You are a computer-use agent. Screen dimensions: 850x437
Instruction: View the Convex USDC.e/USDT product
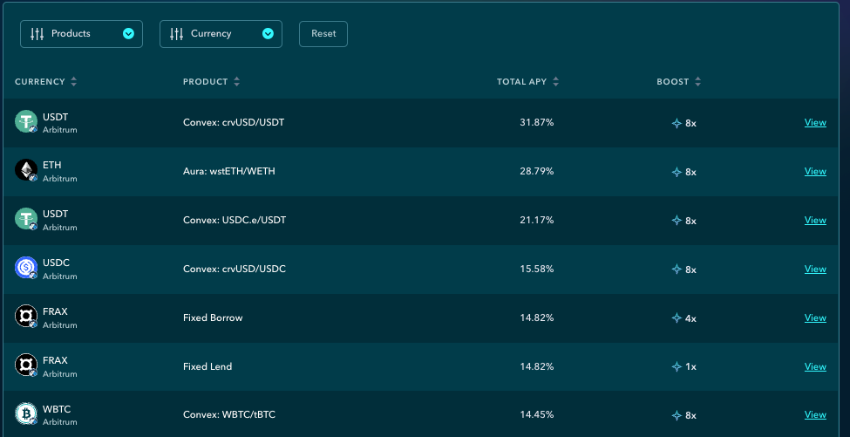click(815, 220)
